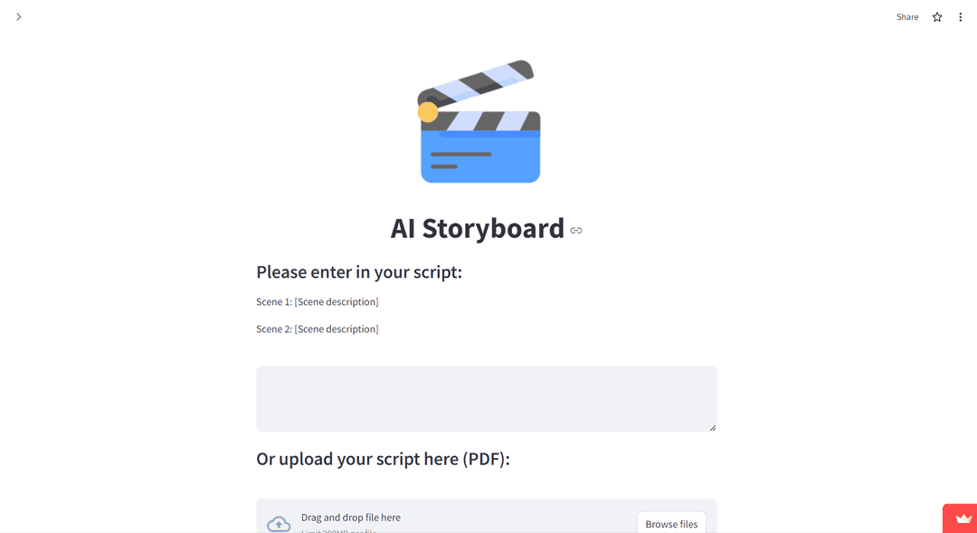Click the "AI Storyboard" title text
This screenshot has height=533, width=977.
pyautogui.click(x=477, y=228)
